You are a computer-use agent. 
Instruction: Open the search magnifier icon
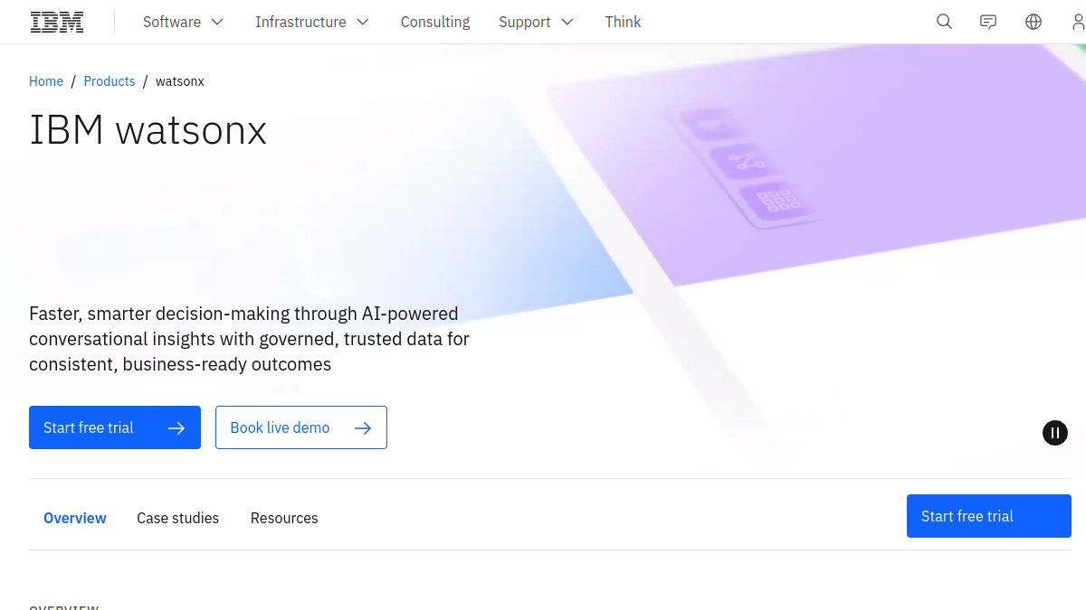pos(944,22)
